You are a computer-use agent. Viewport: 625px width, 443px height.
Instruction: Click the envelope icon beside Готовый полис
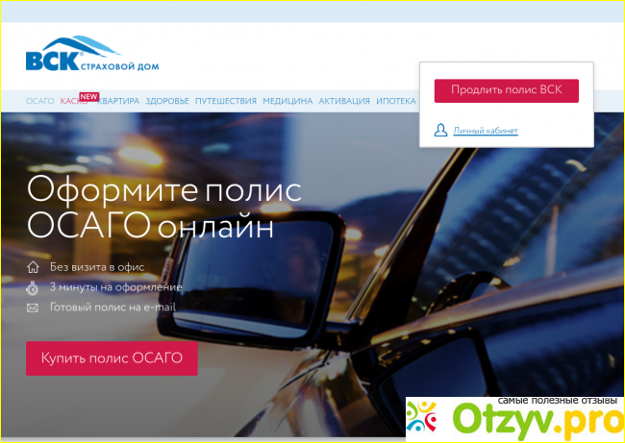pyautogui.click(x=34, y=308)
